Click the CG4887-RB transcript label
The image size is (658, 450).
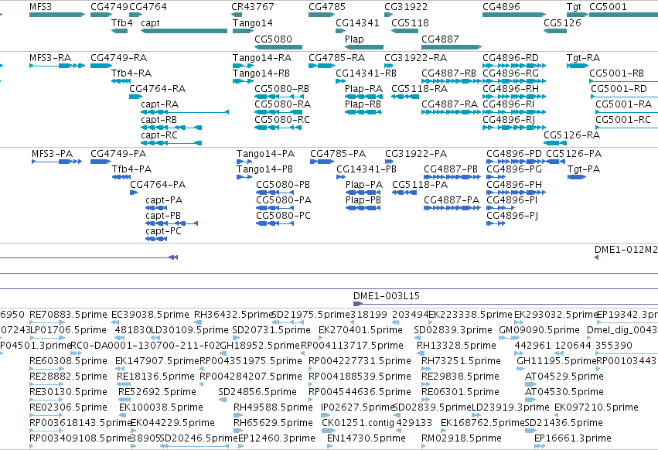tap(449, 73)
